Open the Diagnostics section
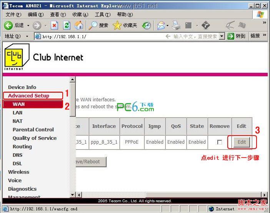Screen dimensions: 270x213 (22, 189)
